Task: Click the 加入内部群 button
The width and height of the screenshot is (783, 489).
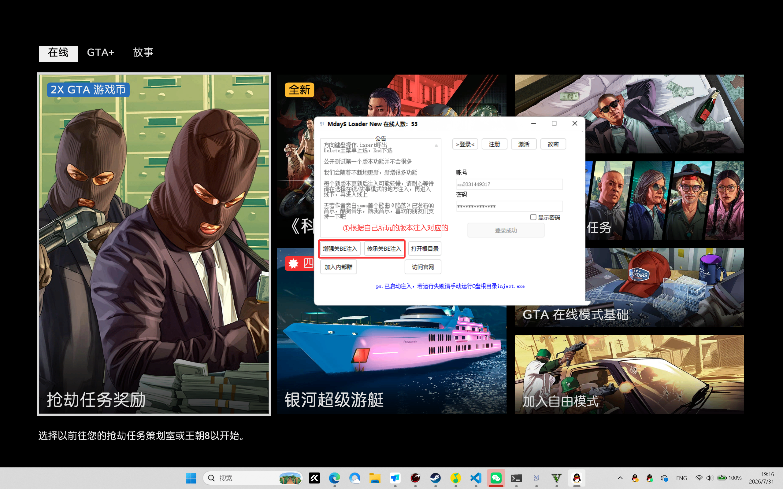Action: (339, 267)
